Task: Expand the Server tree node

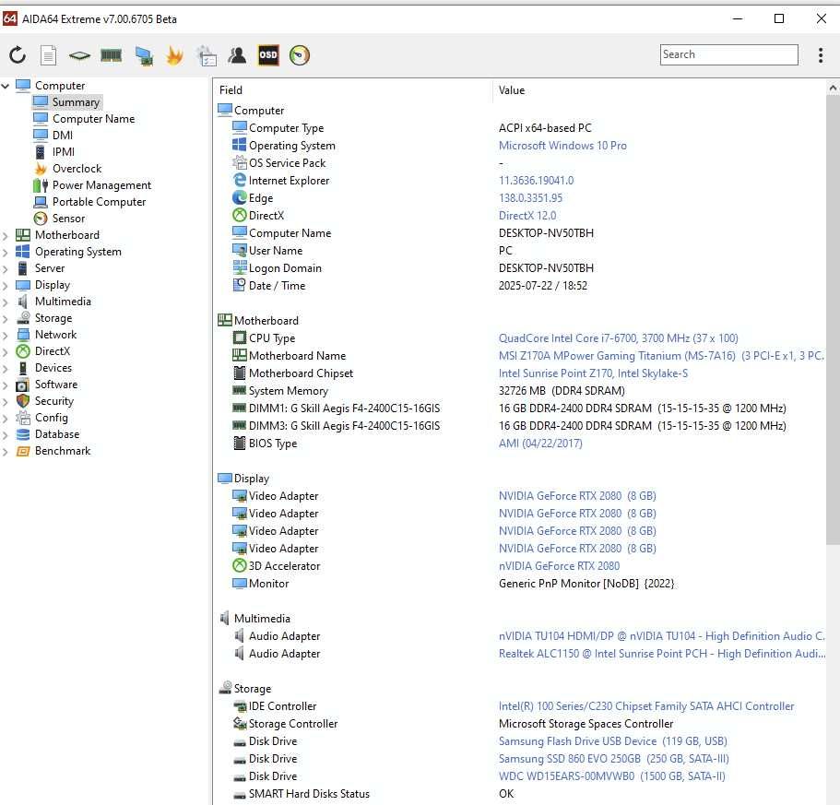Action: click(x=6, y=268)
